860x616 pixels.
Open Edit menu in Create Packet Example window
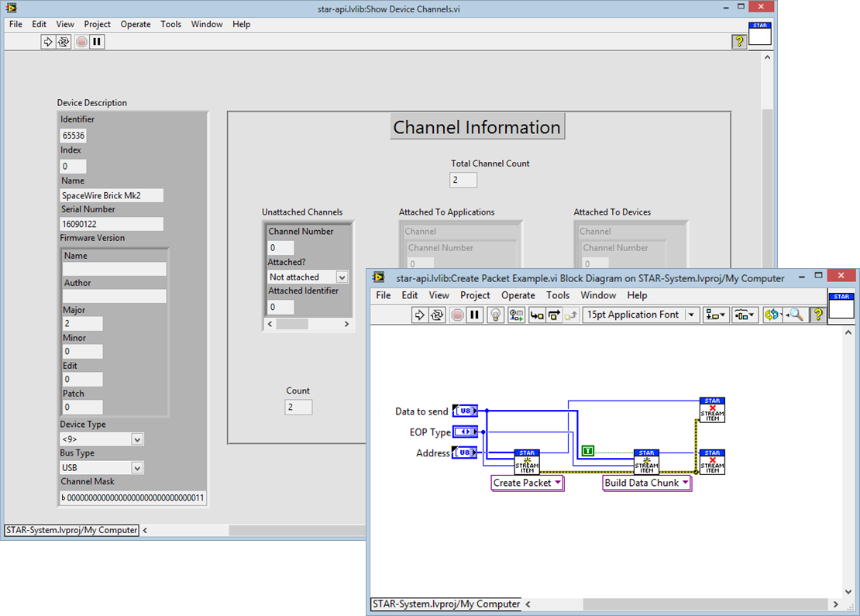(410, 295)
